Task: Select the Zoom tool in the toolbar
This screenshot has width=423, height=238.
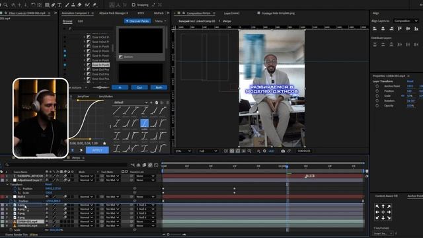Action: coord(6,5)
